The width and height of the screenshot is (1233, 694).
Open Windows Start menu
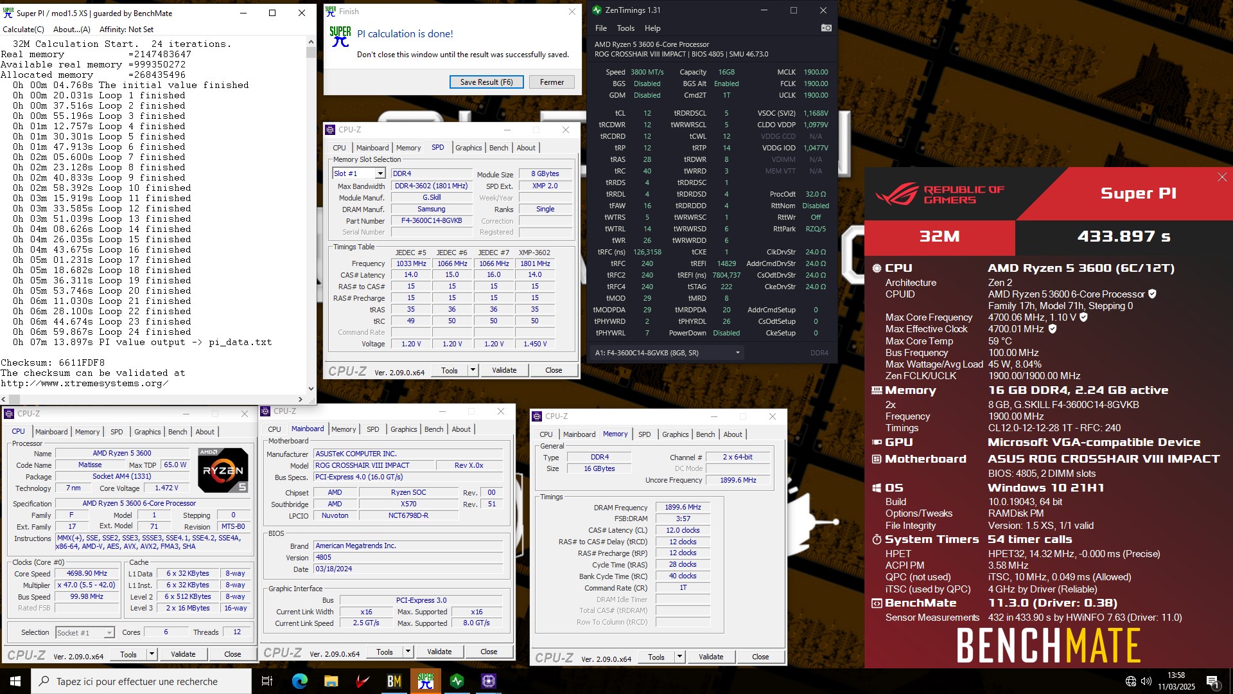[15, 681]
